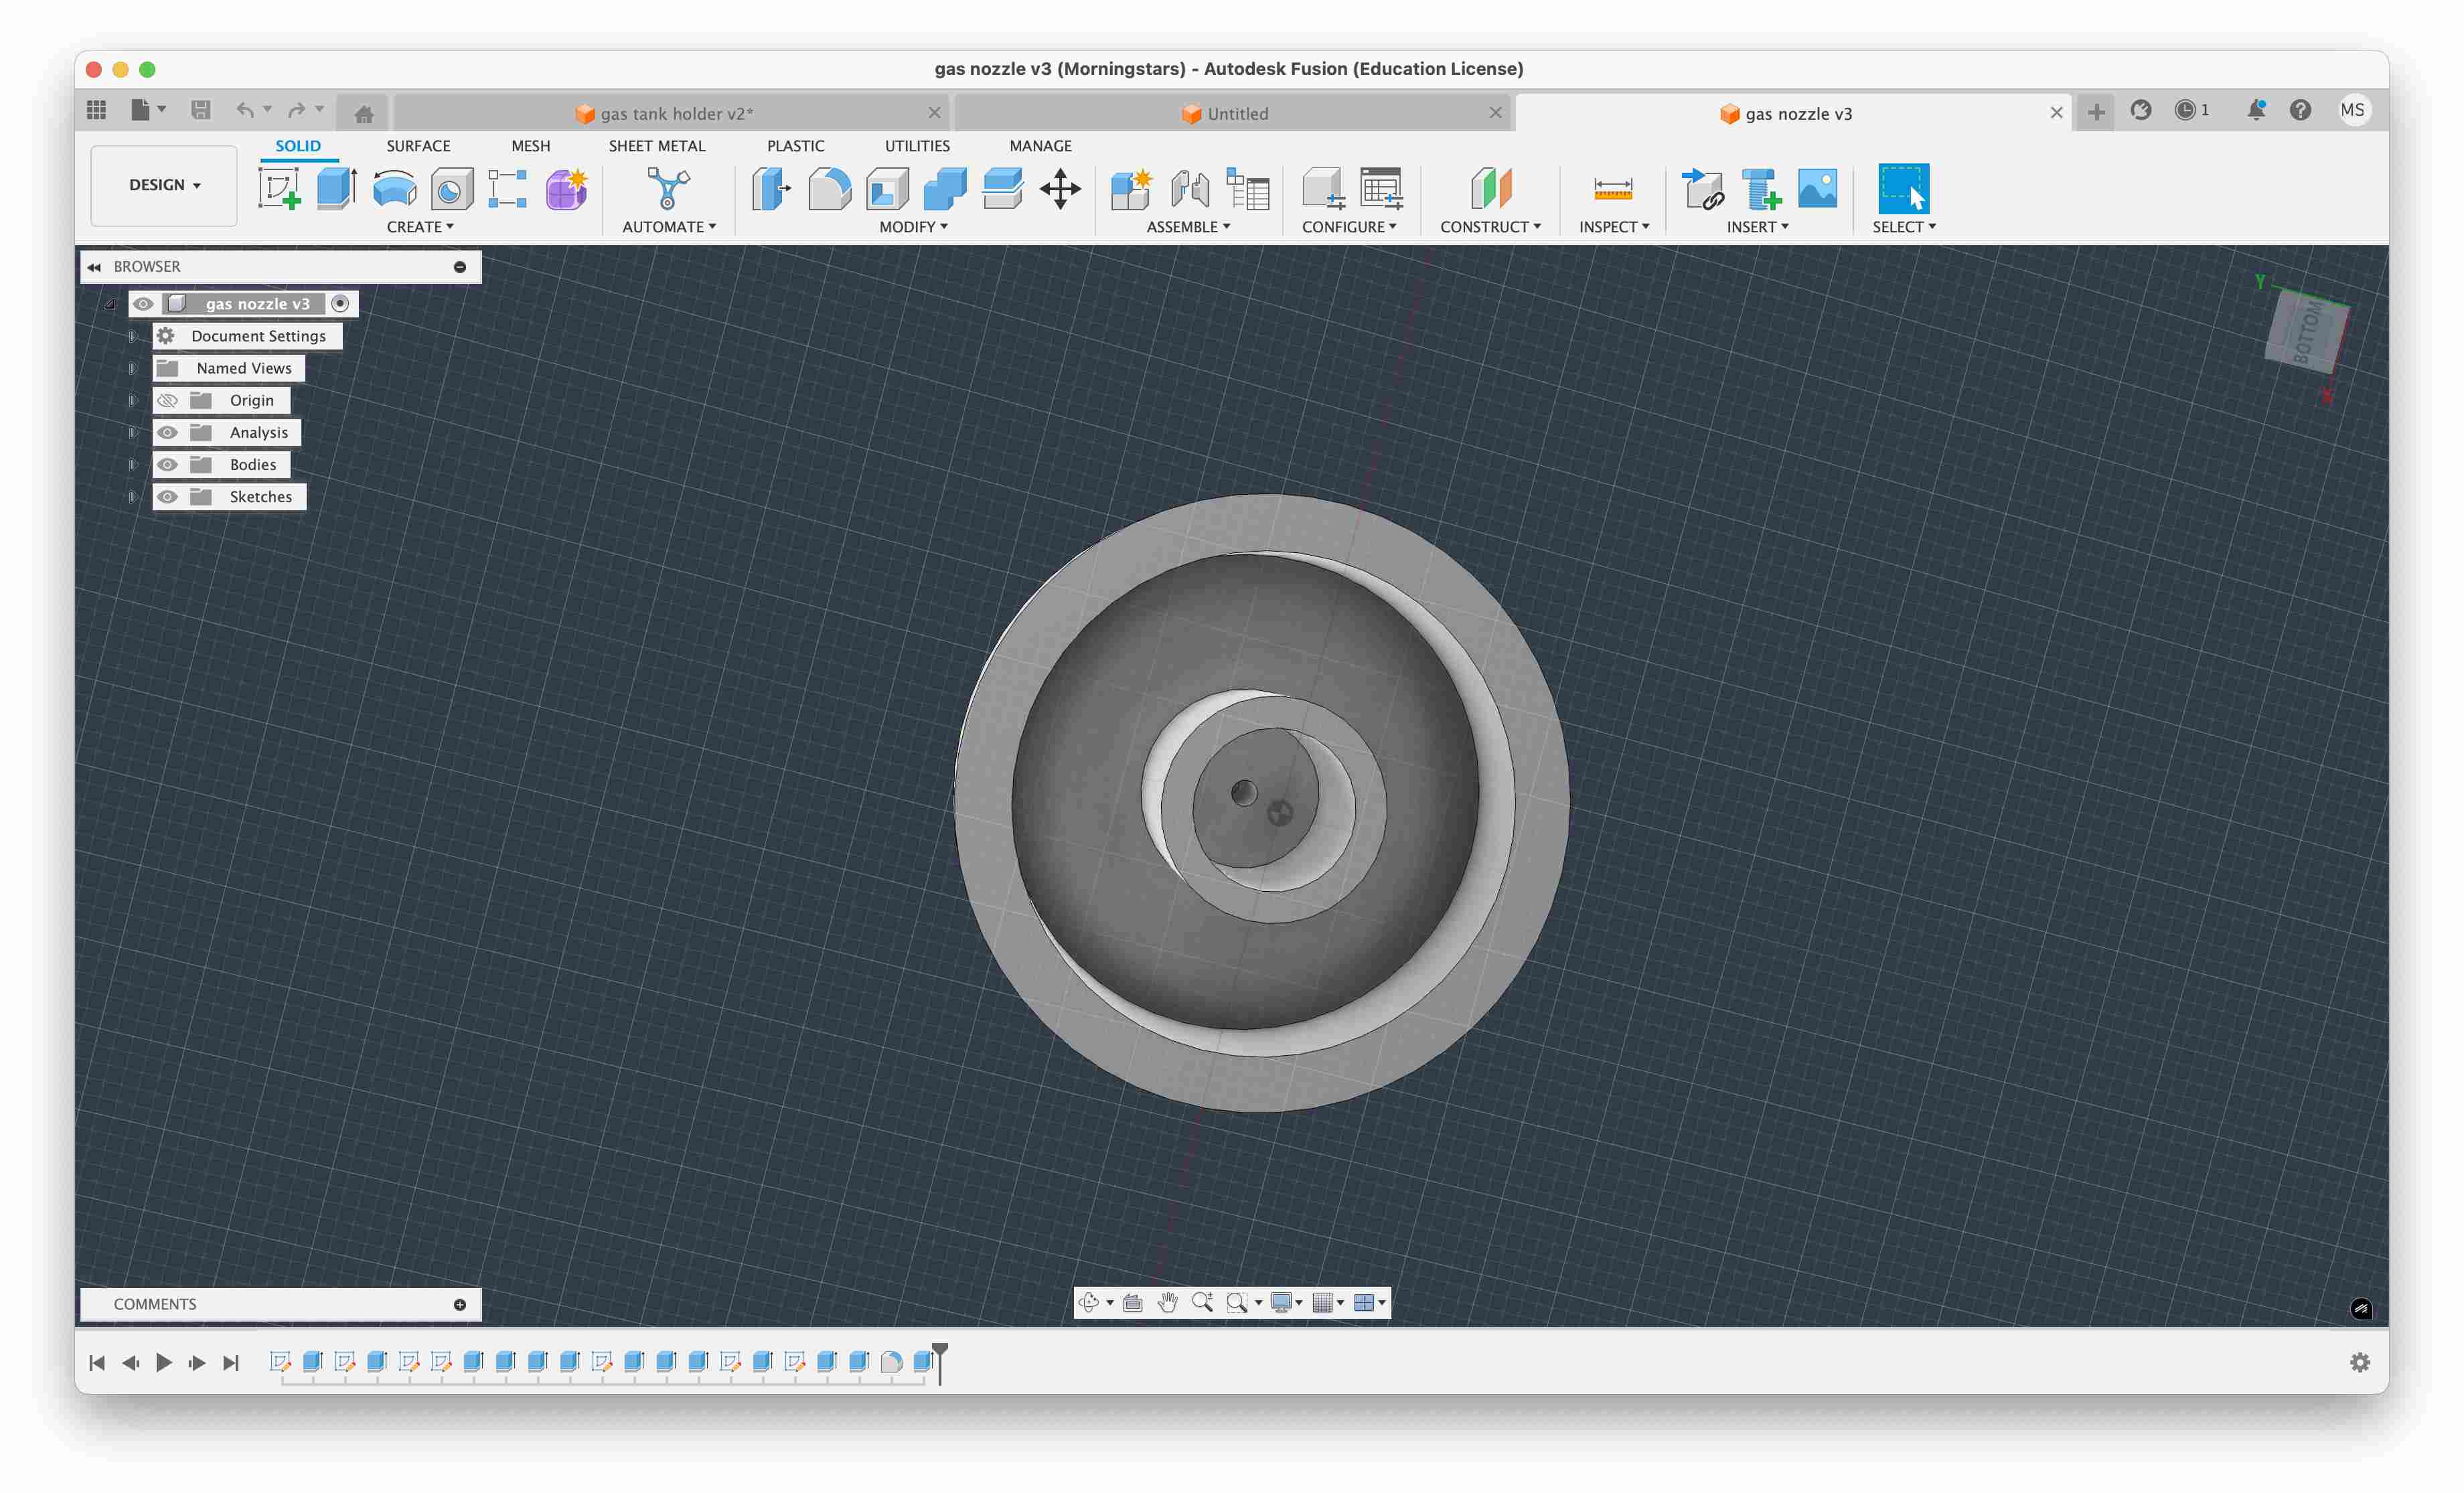Select the Shell tool
Screen dimensions: 2464x1493
tap(887, 188)
